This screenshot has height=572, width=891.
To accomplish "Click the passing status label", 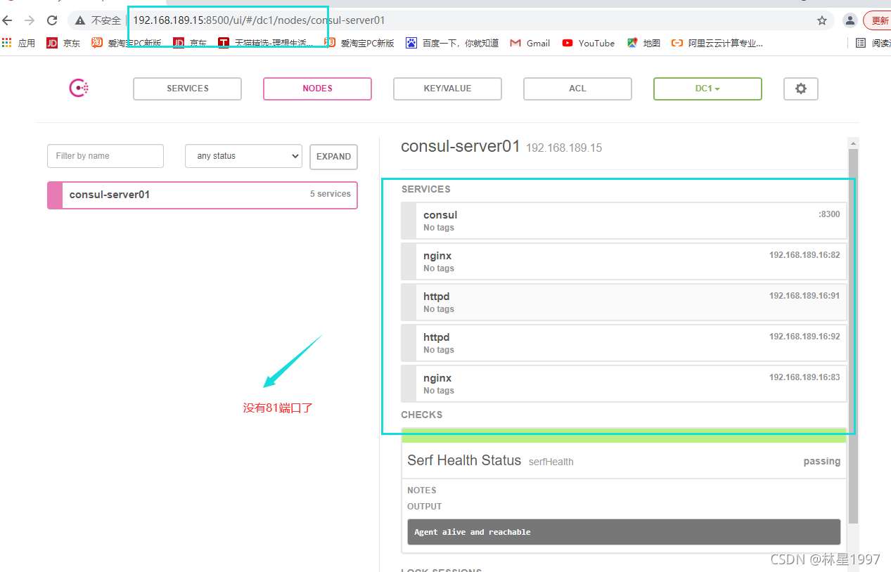I will coord(822,461).
